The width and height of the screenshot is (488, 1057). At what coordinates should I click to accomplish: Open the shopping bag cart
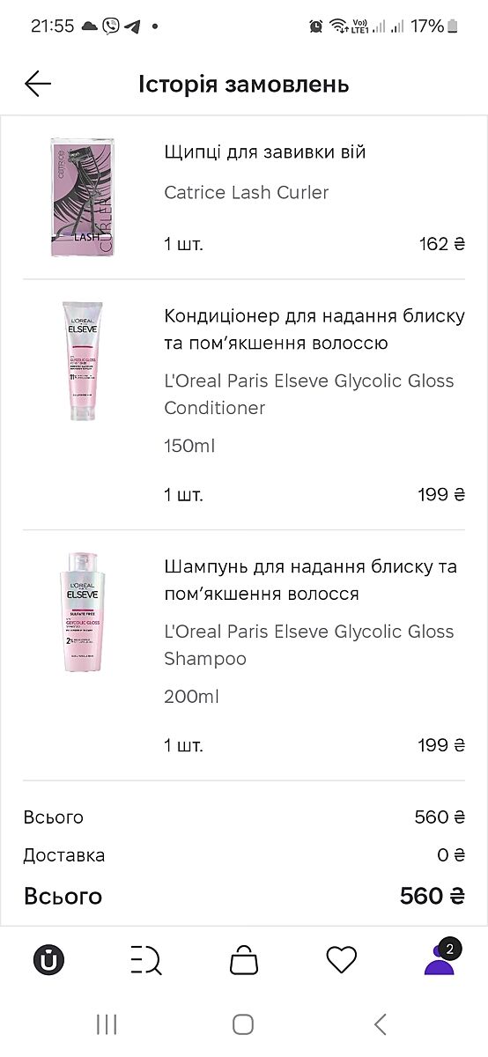pos(244,959)
